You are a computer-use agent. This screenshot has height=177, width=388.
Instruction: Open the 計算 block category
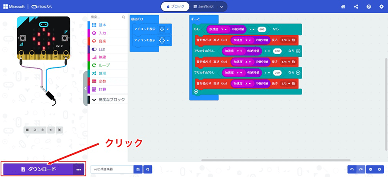[108, 89]
